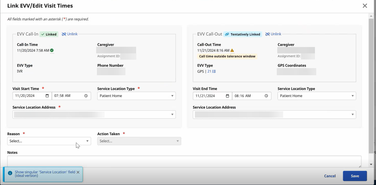Open the GPS checklist icon labeled 21
The height and width of the screenshot is (185, 376).
[x=212, y=71]
